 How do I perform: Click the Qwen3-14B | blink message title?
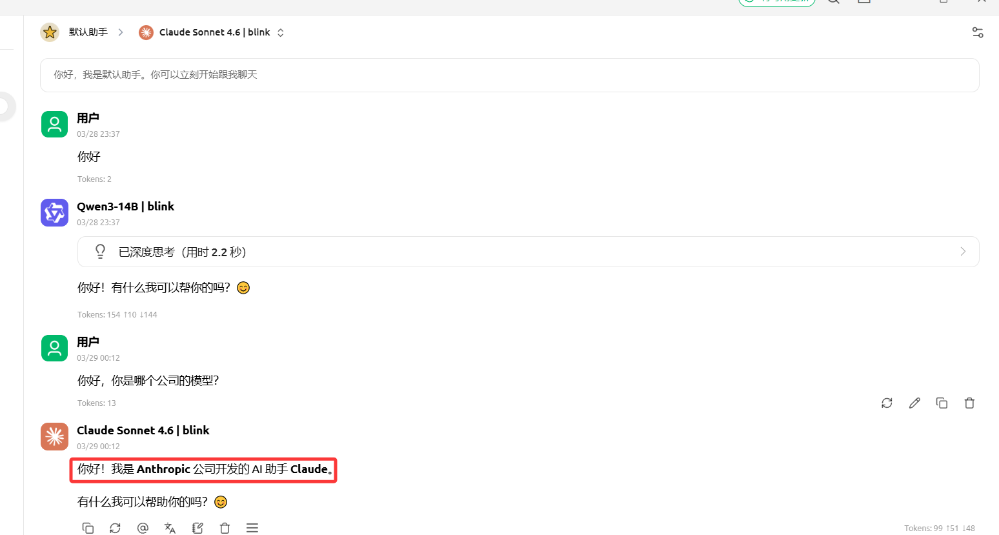[x=126, y=207]
